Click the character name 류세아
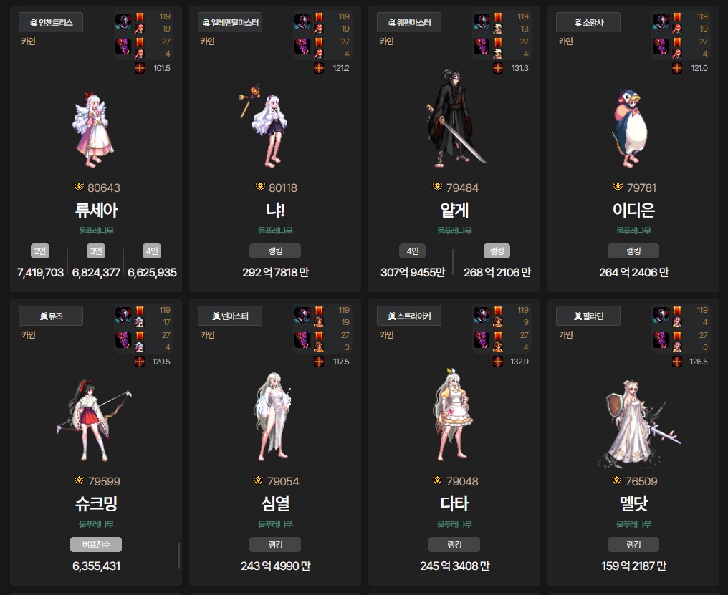Screen dimensions: 728x595 click(96, 211)
